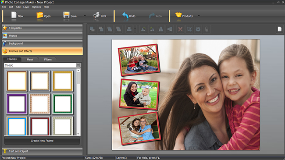
Task: Select the peach patterned frame thumbnail
Action: click(x=40, y=104)
